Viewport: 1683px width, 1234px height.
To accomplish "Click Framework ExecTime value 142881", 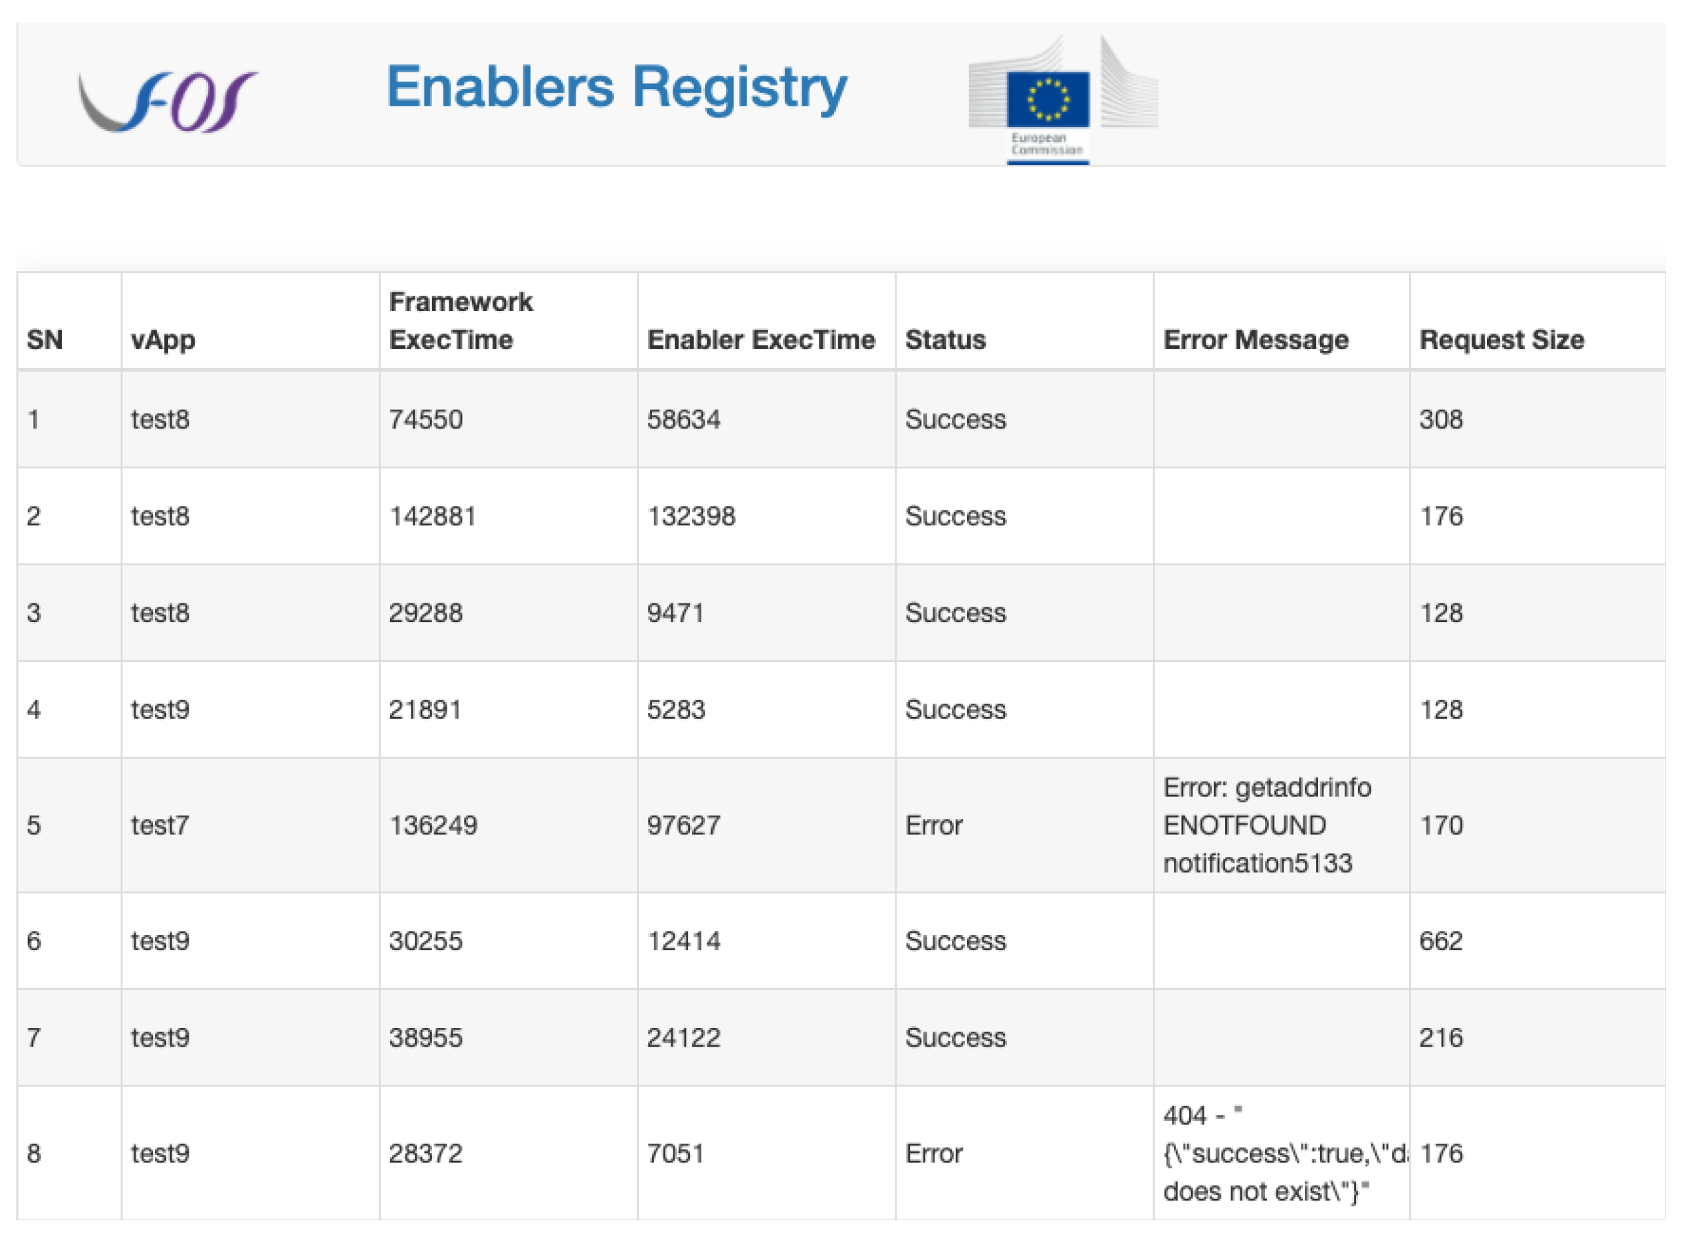I will 432,516.
